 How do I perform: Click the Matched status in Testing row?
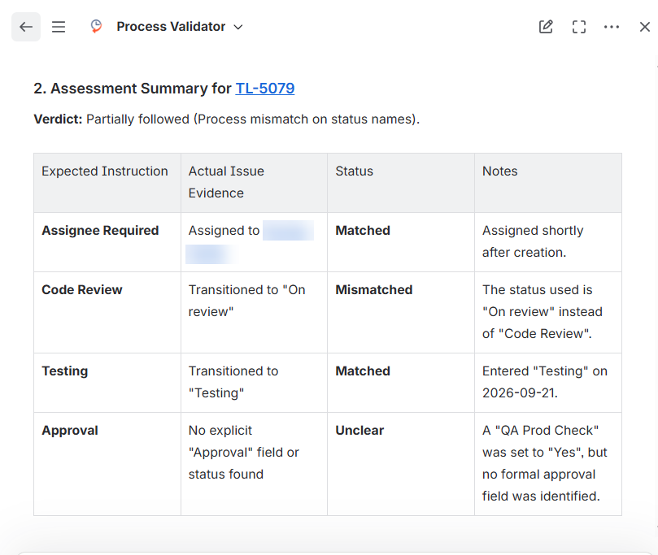point(363,371)
